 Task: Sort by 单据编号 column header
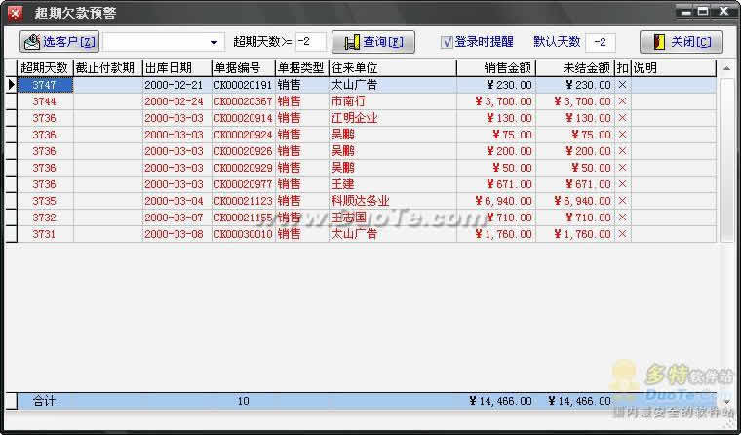click(x=244, y=68)
